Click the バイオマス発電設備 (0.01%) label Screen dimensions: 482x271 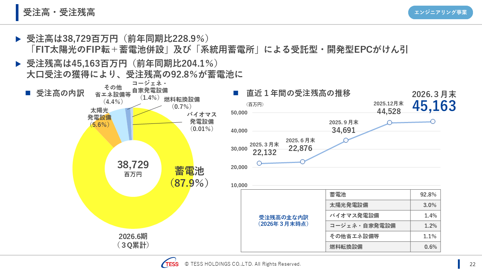pos(202,122)
